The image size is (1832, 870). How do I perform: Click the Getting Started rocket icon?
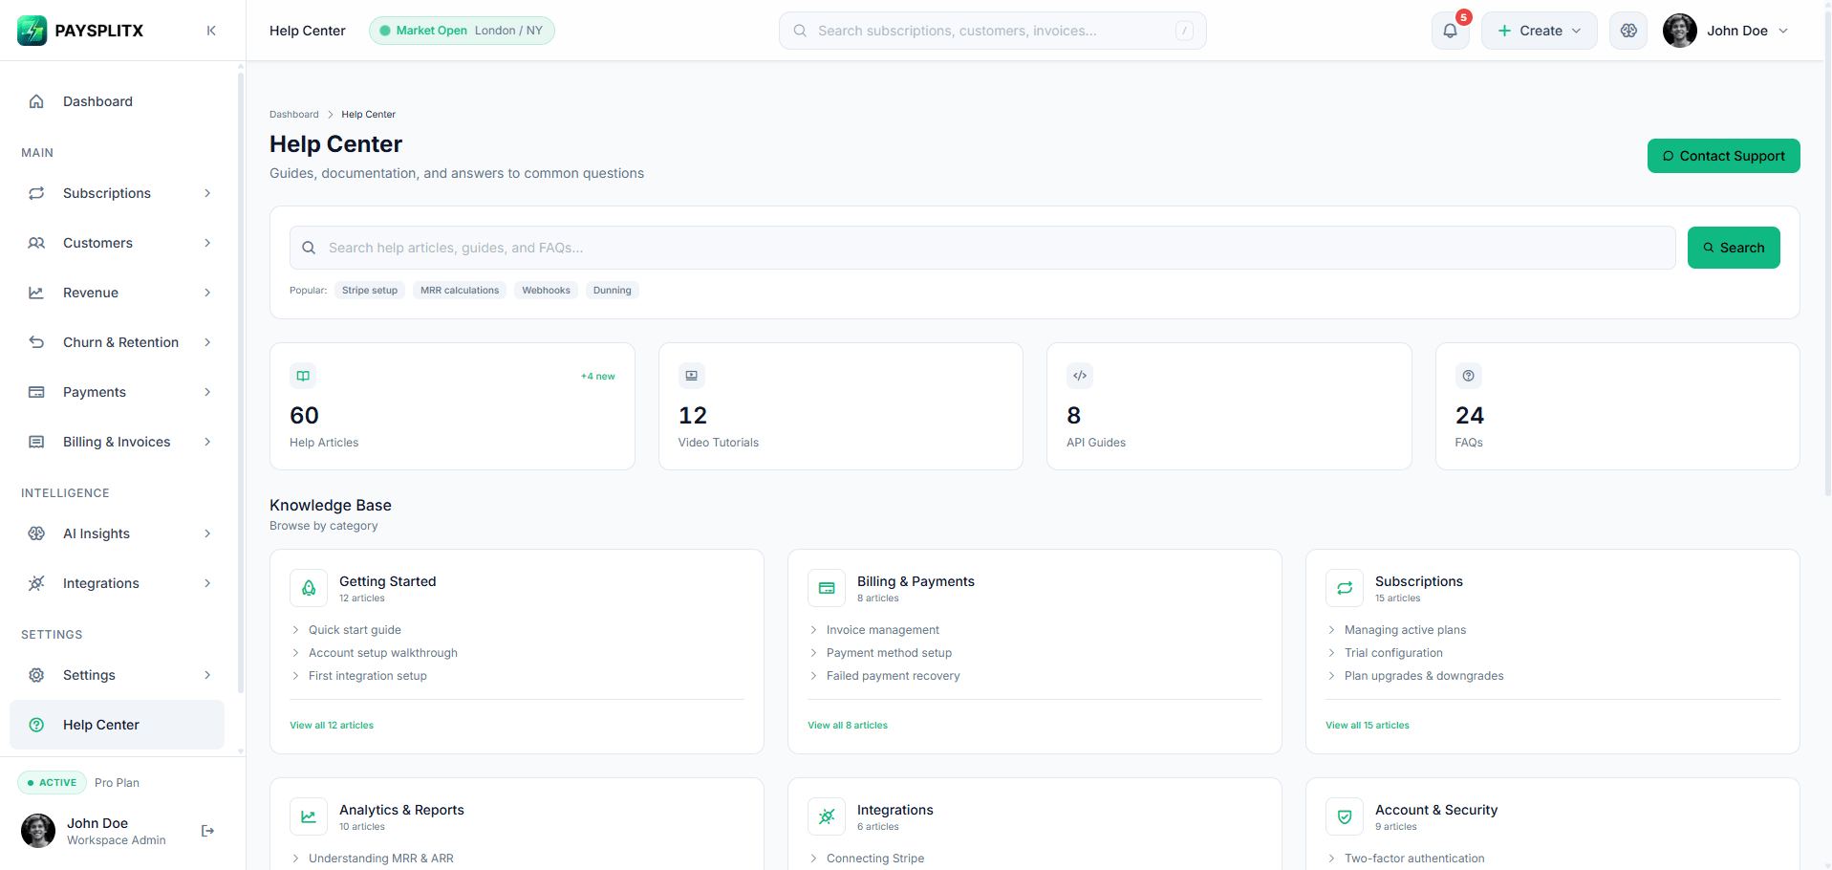(309, 588)
